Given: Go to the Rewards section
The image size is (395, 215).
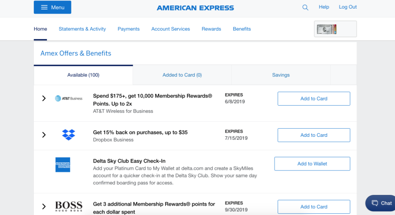Looking at the screenshot, I should [x=211, y=29].
